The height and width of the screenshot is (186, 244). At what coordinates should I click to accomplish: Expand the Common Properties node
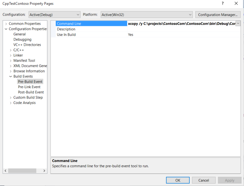click(x=6, y=24)
